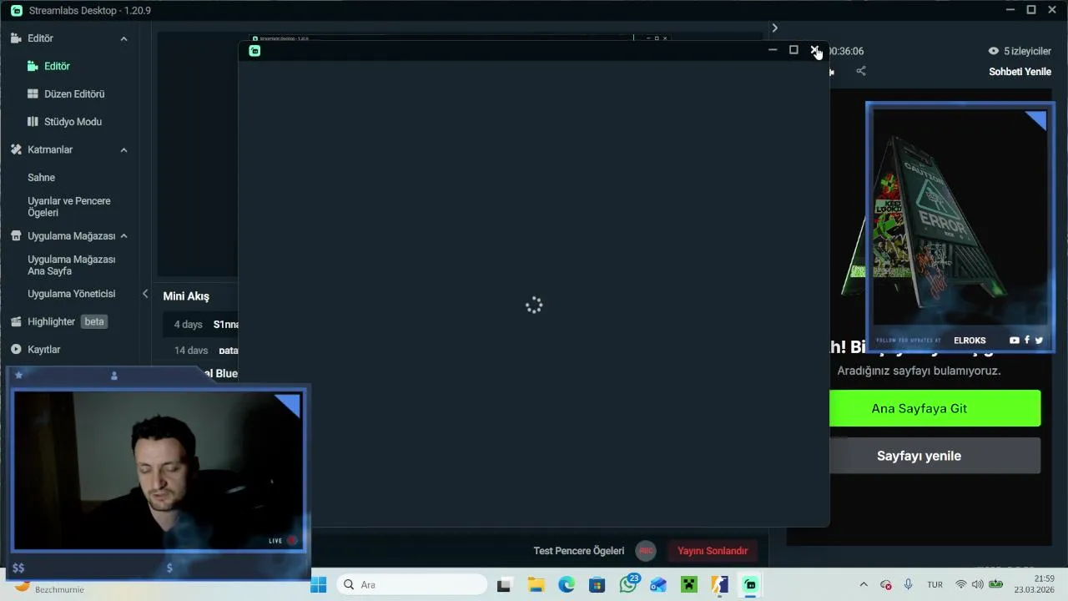Image resolution: width=1068 pixels, height=601 pixels.
Task: Open the Editör sub-item in sidebar
Action: [57, 66]
